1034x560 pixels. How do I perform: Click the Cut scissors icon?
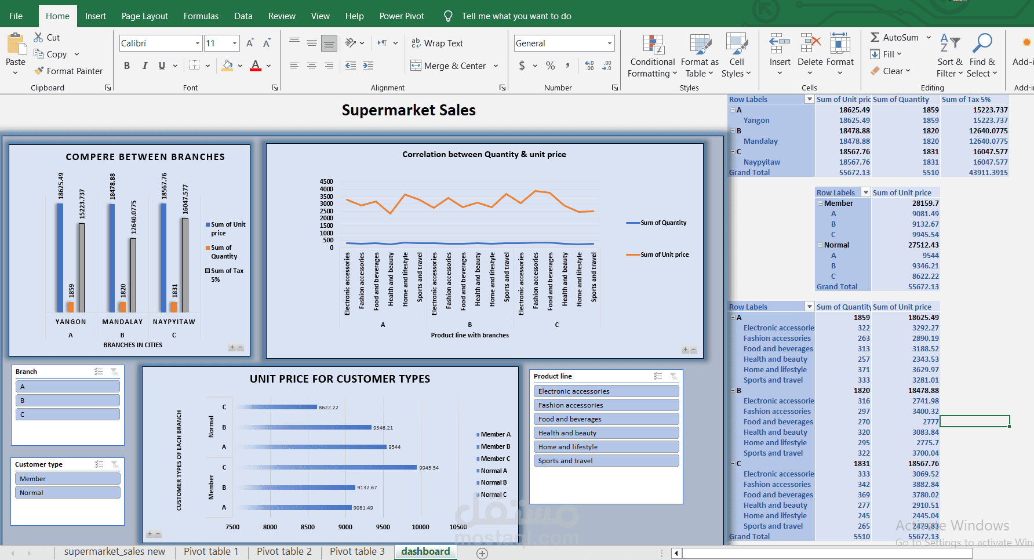point(38,37)
